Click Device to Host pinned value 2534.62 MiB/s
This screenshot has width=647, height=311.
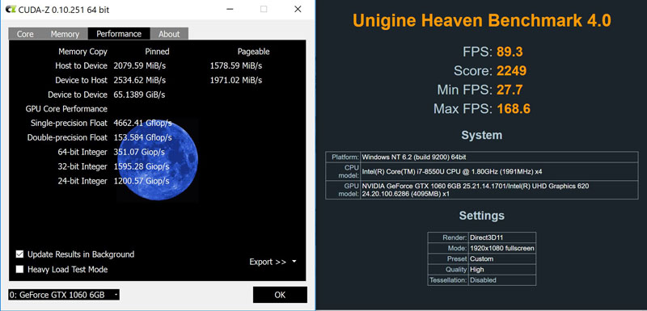[139, 80]
